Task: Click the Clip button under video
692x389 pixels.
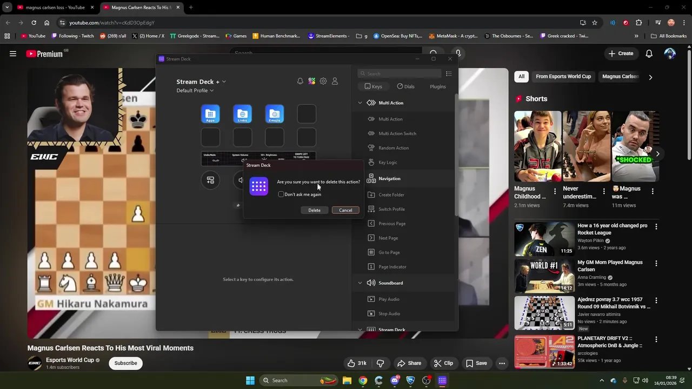Action: 443,363
